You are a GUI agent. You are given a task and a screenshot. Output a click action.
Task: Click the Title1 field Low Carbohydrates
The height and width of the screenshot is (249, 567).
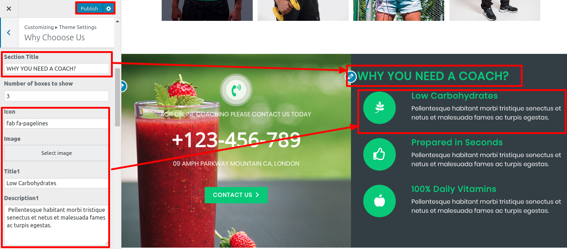(57, 183)
